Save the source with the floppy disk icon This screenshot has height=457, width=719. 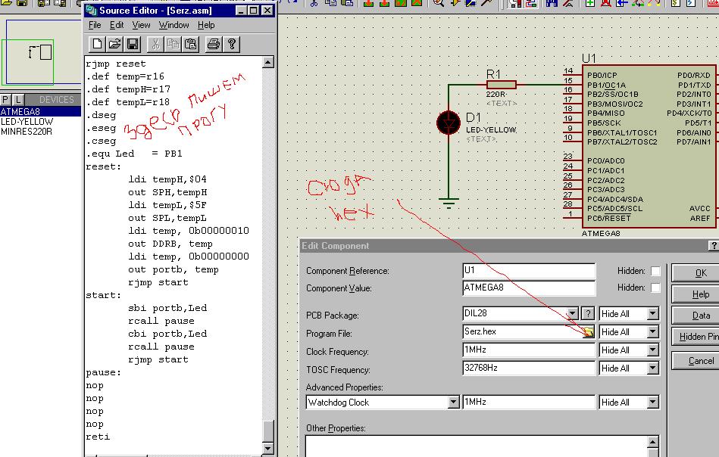[x=132, y=45]
